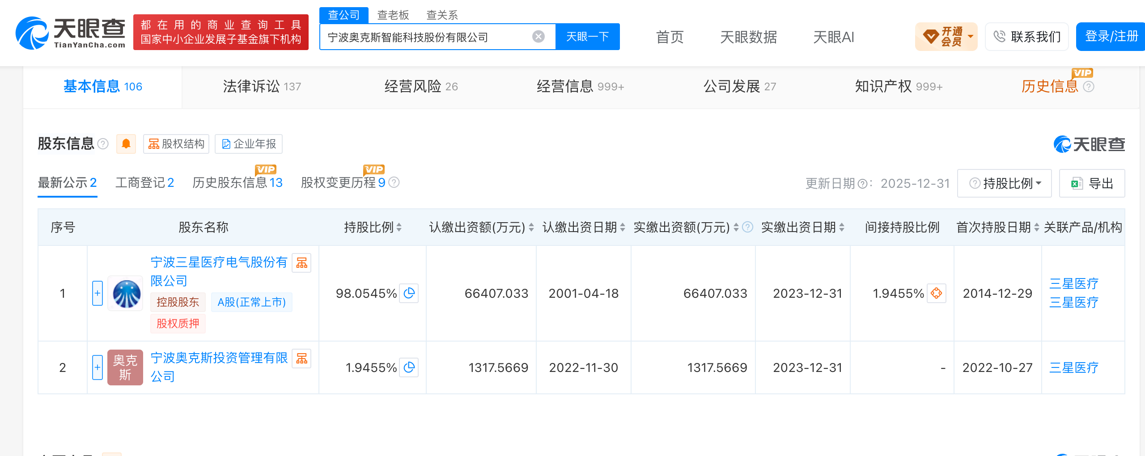Open pie chart icon beside 1.9455% holding

pyautogui.click(x=409, y=367)
